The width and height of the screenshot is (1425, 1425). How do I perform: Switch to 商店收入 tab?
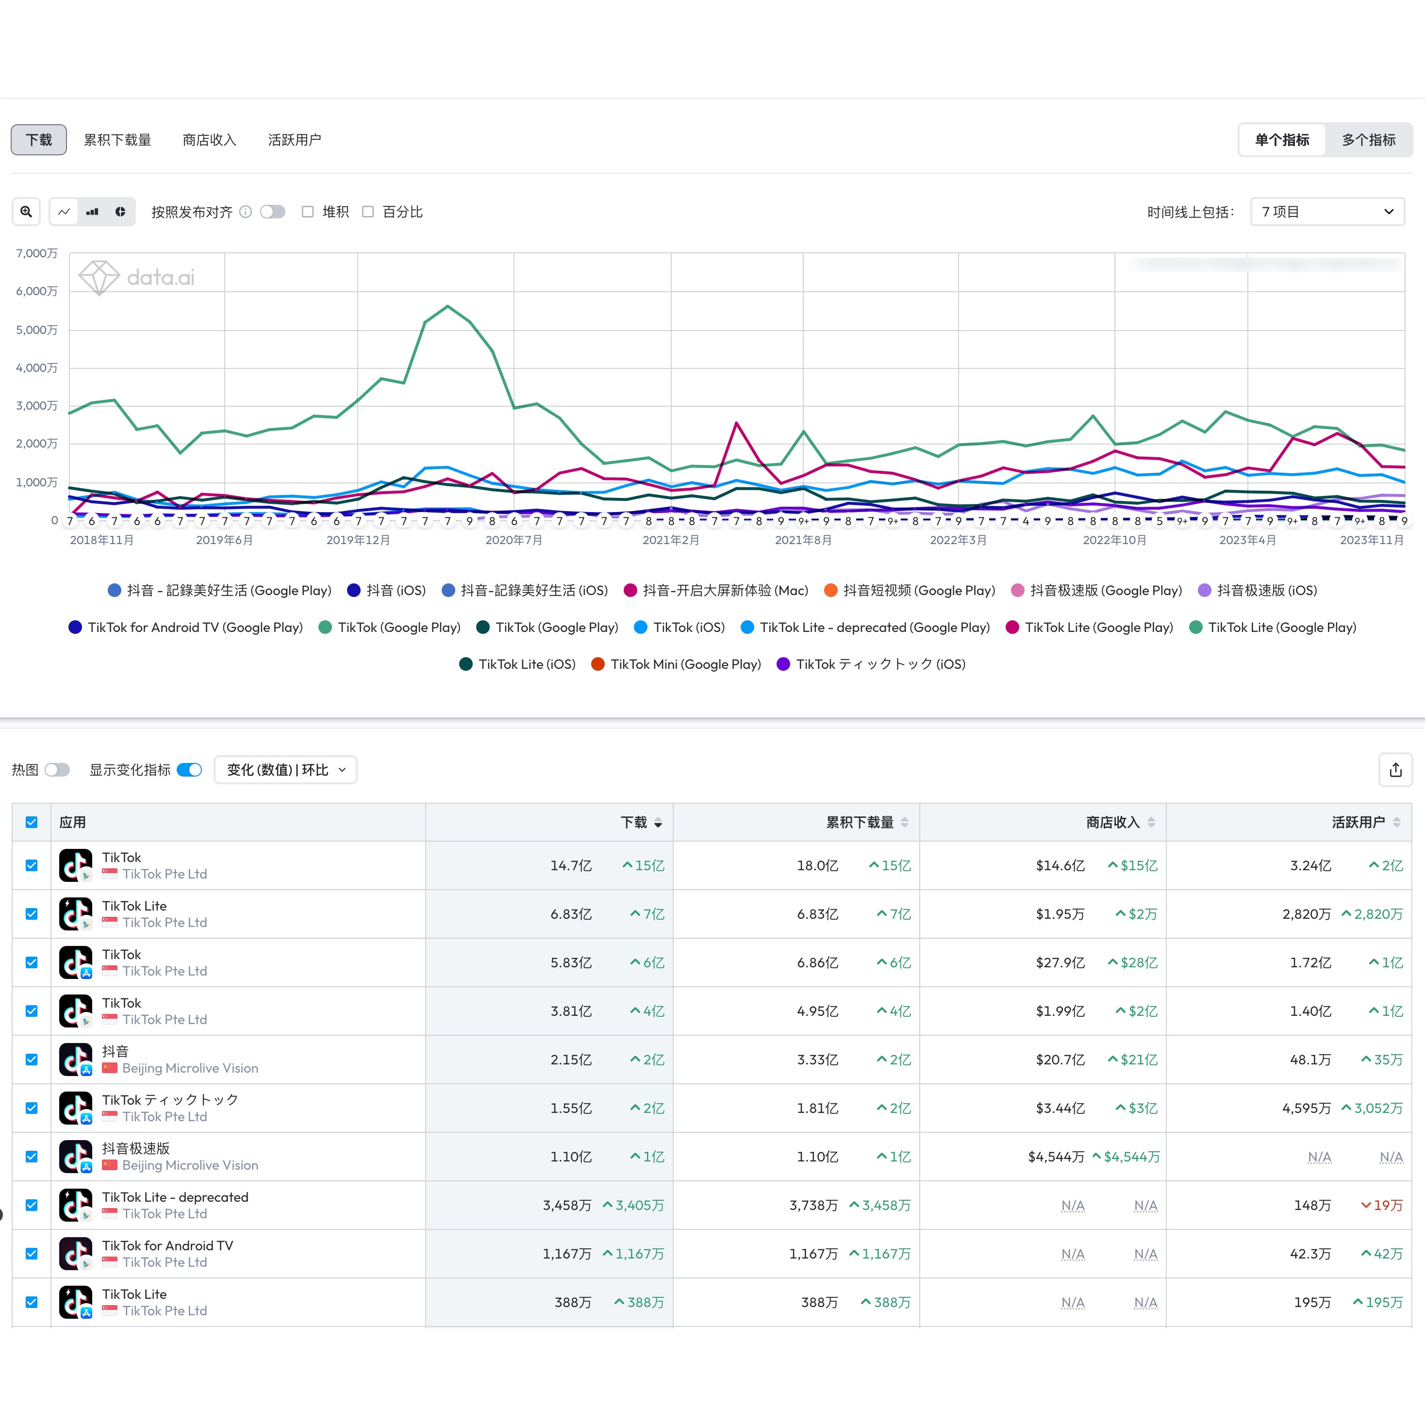210,139
